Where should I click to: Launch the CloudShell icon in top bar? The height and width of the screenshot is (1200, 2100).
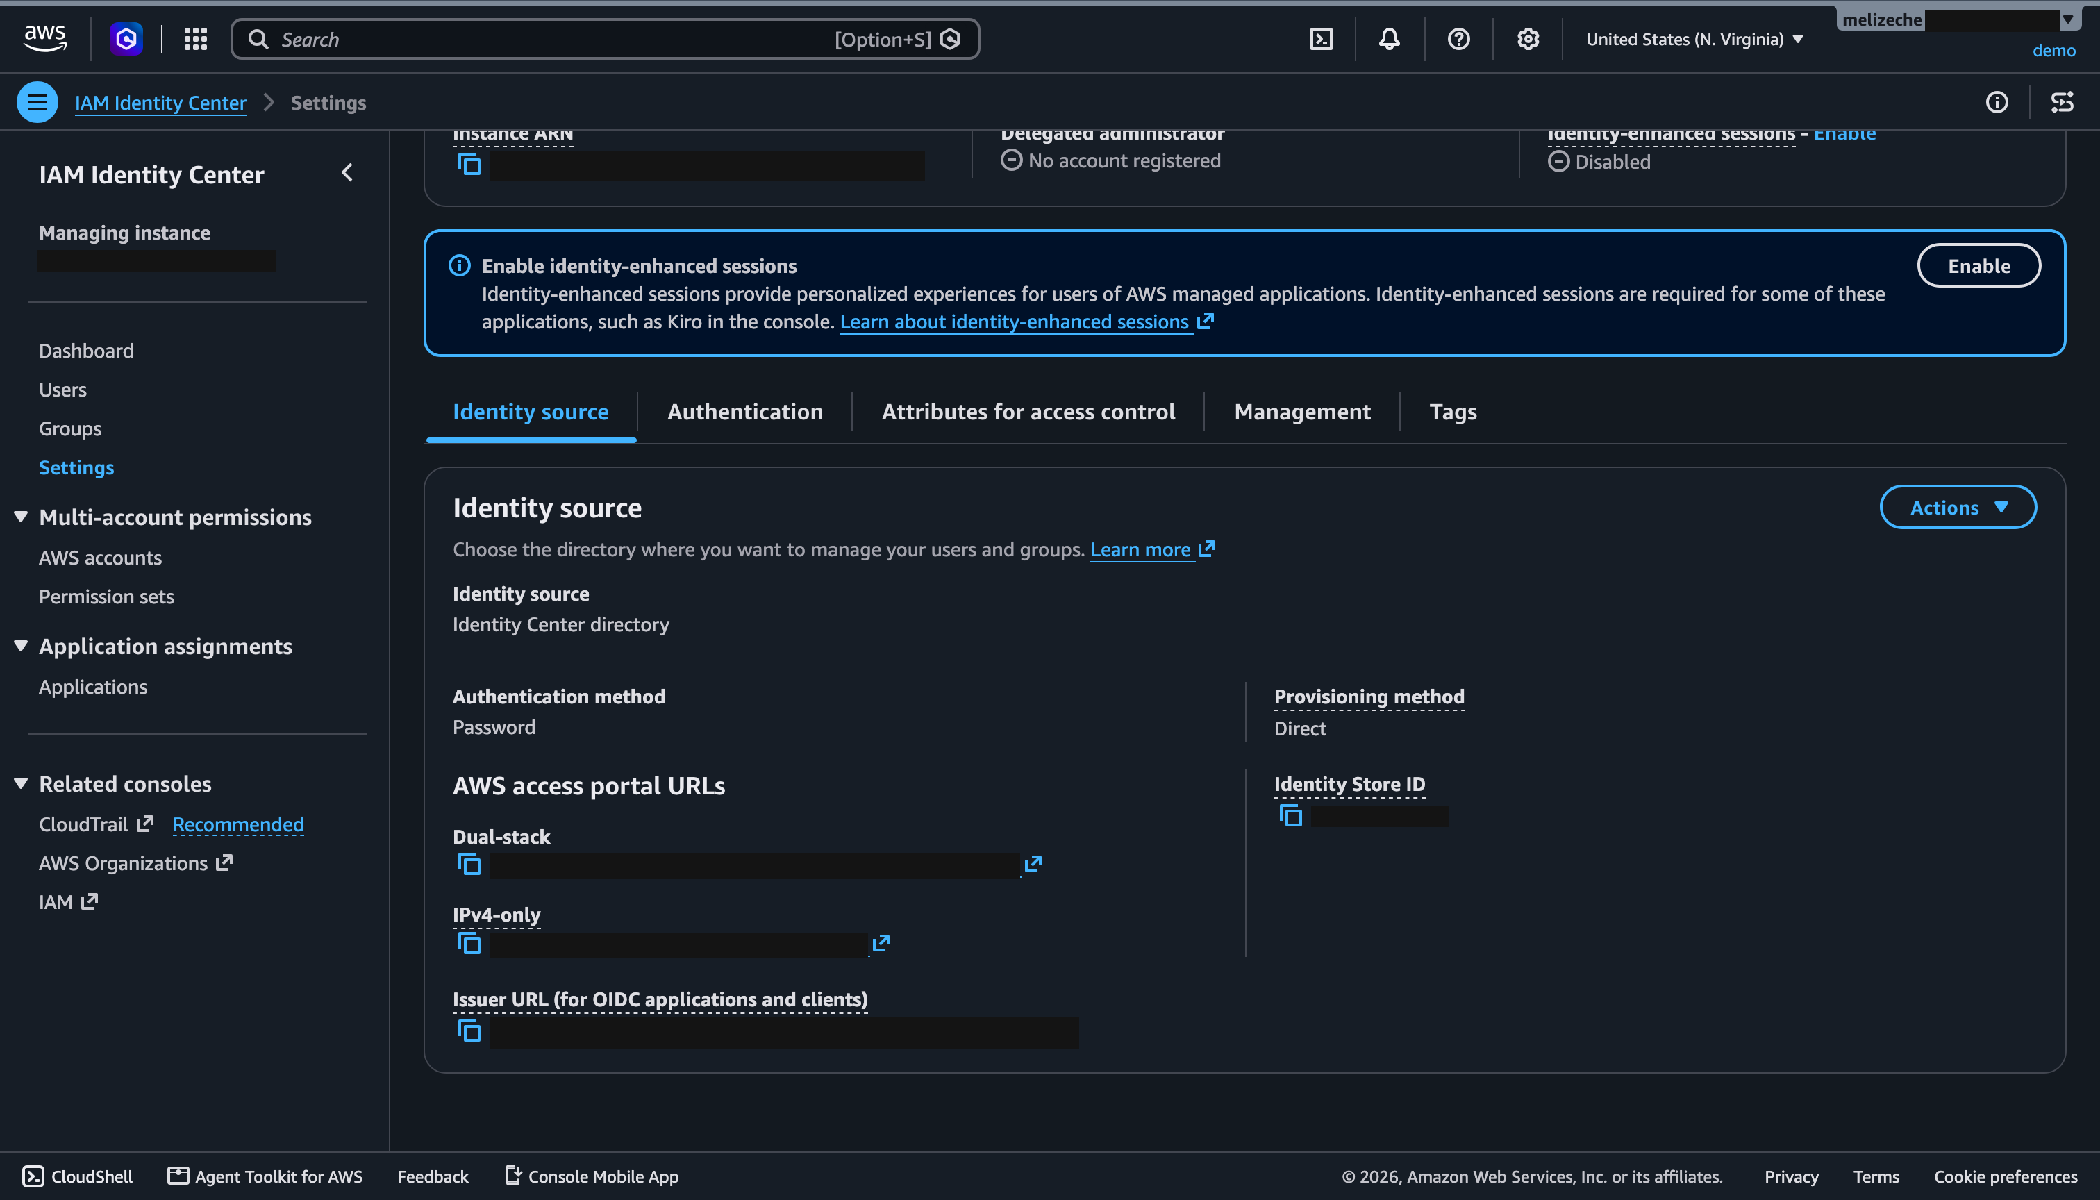(1321, 39)
